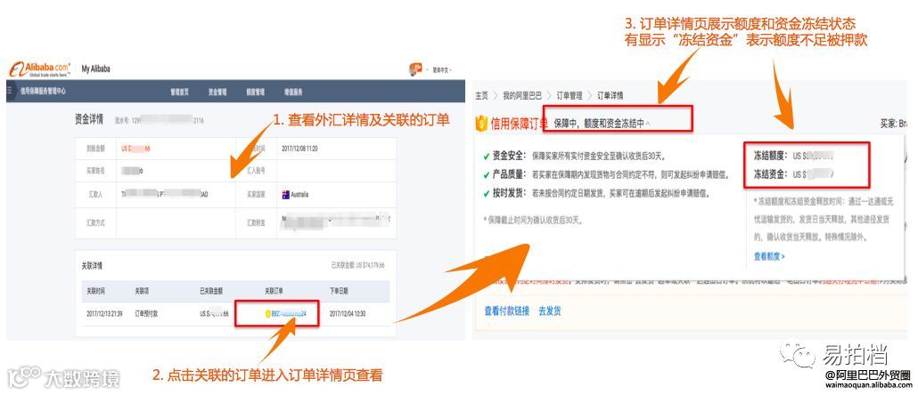Click the 已关联金额 column header
Viewport: 918px width, 395px height.
pyautogui.click(x=212, y=290)
